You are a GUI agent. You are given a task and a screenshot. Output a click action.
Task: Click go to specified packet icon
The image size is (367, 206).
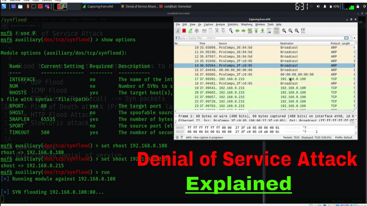click(x=250, y=31)
